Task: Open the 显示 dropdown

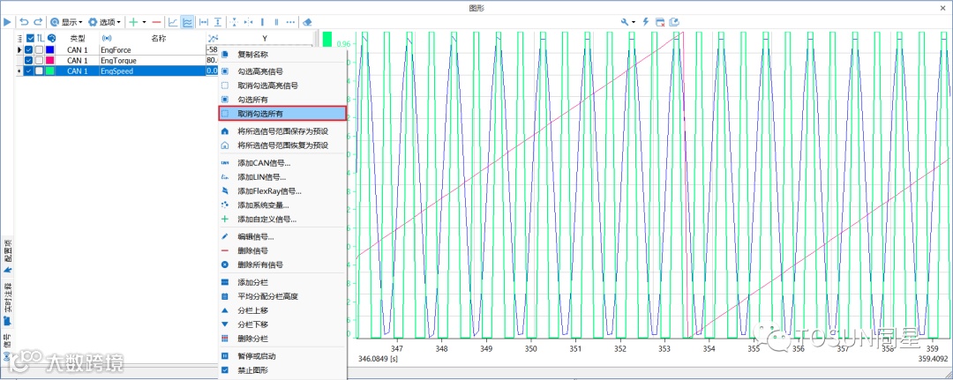Action: coord(66,22)
